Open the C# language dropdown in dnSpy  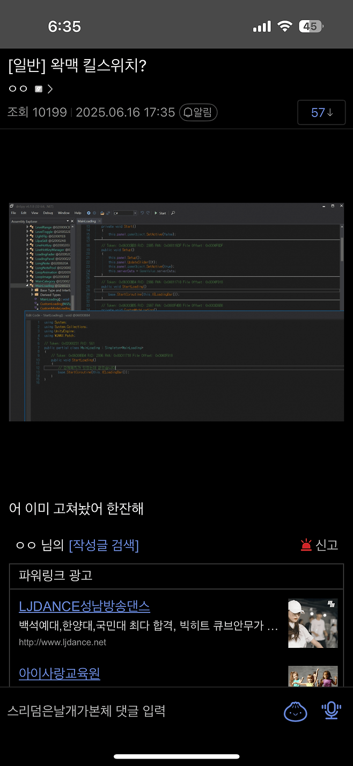[x=125, y=213]
